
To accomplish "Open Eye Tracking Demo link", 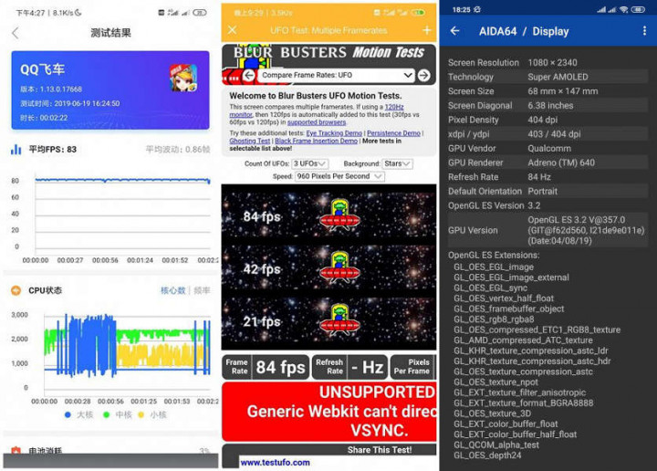I will (334, 133).
